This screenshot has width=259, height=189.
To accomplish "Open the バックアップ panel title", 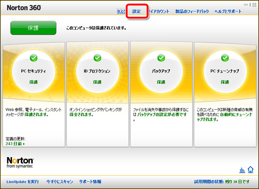I will (x=161, y=71).
